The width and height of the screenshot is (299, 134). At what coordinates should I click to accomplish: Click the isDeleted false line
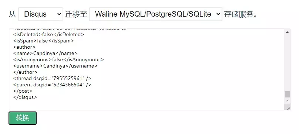click(x=48, y=34)
